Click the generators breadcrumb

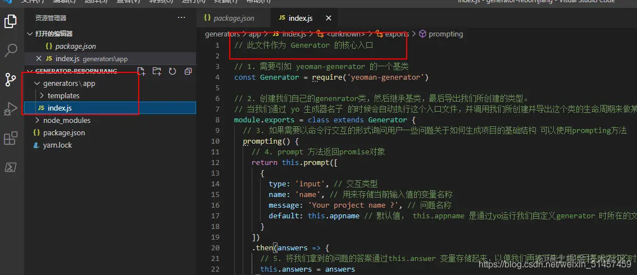tap(222, 34)
